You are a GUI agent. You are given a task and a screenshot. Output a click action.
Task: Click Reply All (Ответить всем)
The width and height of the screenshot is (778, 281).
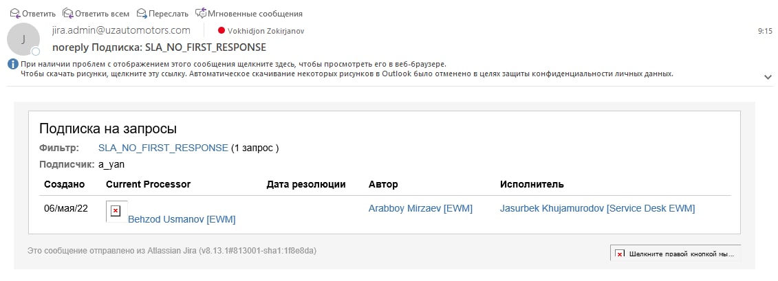point(96,13)
